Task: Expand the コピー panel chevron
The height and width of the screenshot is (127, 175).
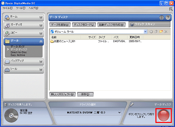Action: coord(41,34)
